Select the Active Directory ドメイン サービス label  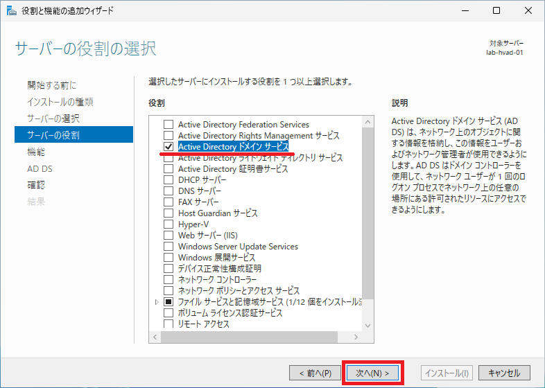[x=233, y=147]
